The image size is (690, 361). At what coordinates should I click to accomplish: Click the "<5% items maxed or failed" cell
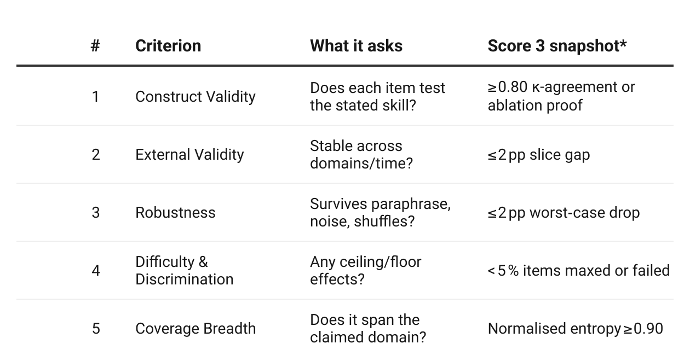point(578,271)
